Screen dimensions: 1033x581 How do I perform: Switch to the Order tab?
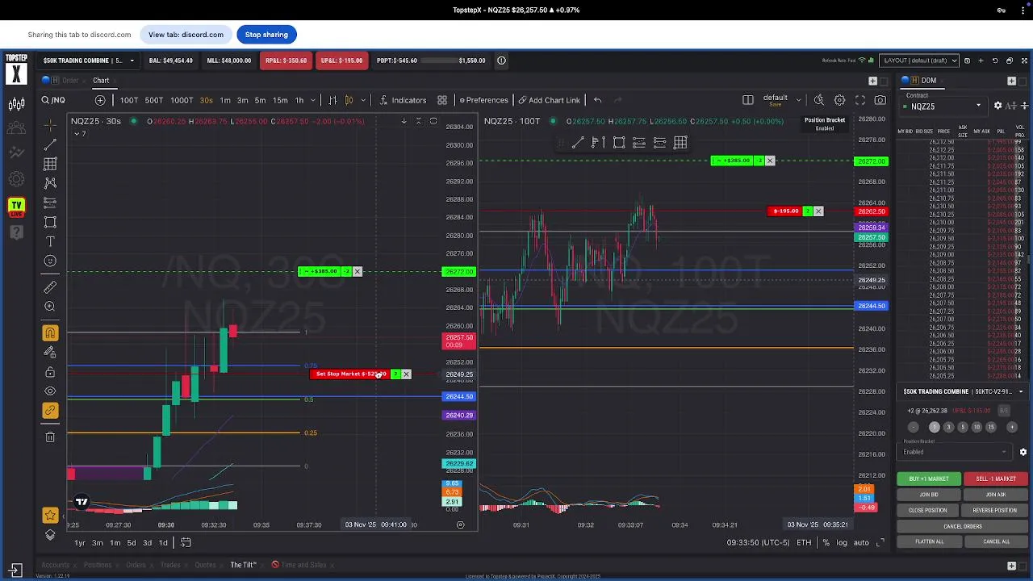(x=70, y=81)
